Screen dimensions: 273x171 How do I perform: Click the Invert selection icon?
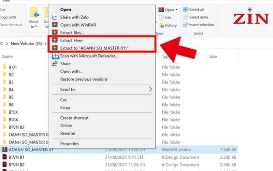point(185,25)
